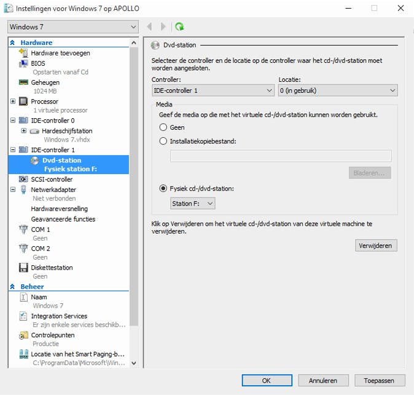
Task: Click the installation image file path field
Action: coord(281,156)
